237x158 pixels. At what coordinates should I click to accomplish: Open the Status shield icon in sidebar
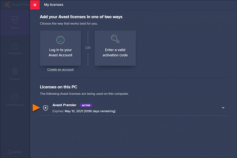(x=15, y=20)
